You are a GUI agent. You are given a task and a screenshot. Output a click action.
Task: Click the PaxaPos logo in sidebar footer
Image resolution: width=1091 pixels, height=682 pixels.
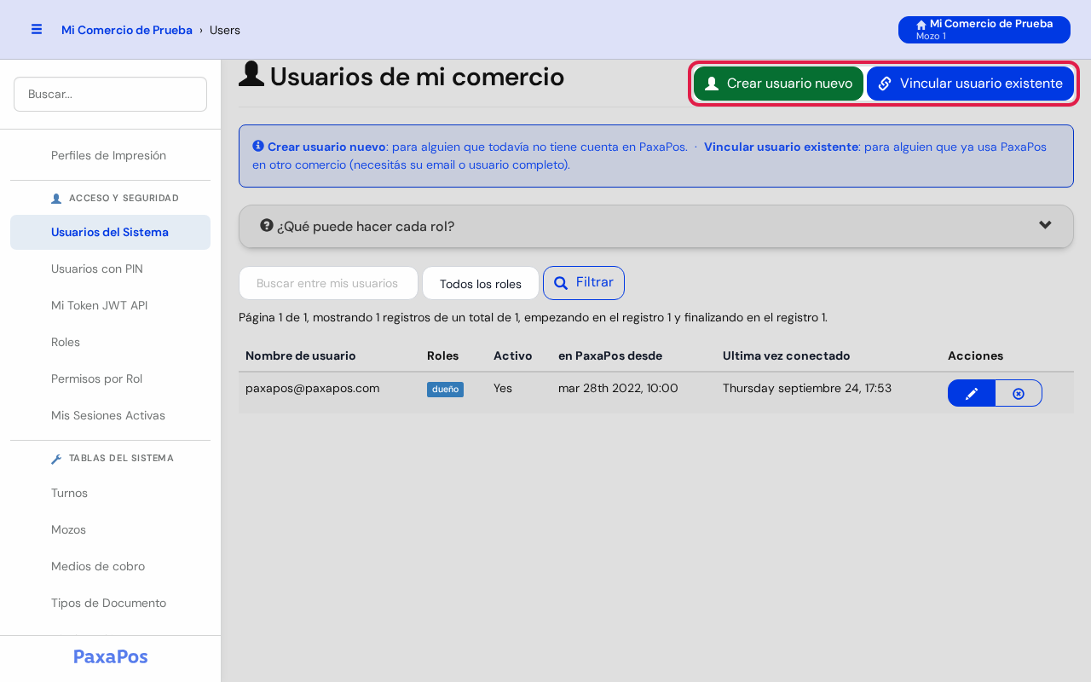(x=111, y=656)
